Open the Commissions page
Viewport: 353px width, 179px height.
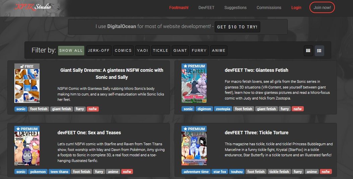pos(269,8)
